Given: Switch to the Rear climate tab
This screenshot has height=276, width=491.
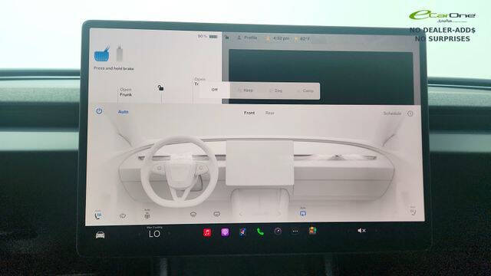Looking at the screenshot, I should 269,113.
